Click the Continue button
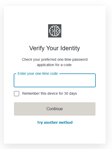This screenshot has height=149, width=112. point(55,109)
